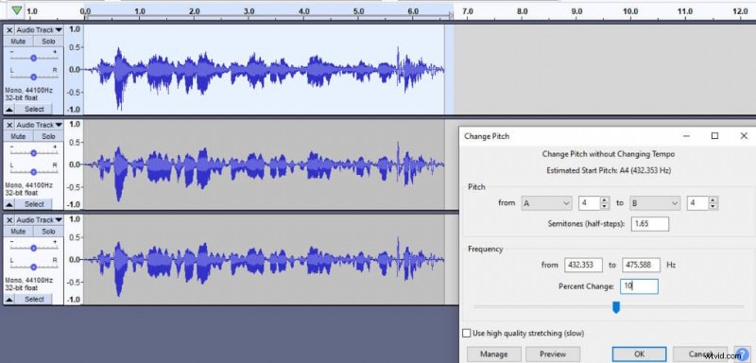The height and width of the screenshot is (363, 756).
Task: Click the first track's pan slider
Action: pos(33,77)
